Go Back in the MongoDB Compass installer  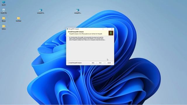pos(93,63)
